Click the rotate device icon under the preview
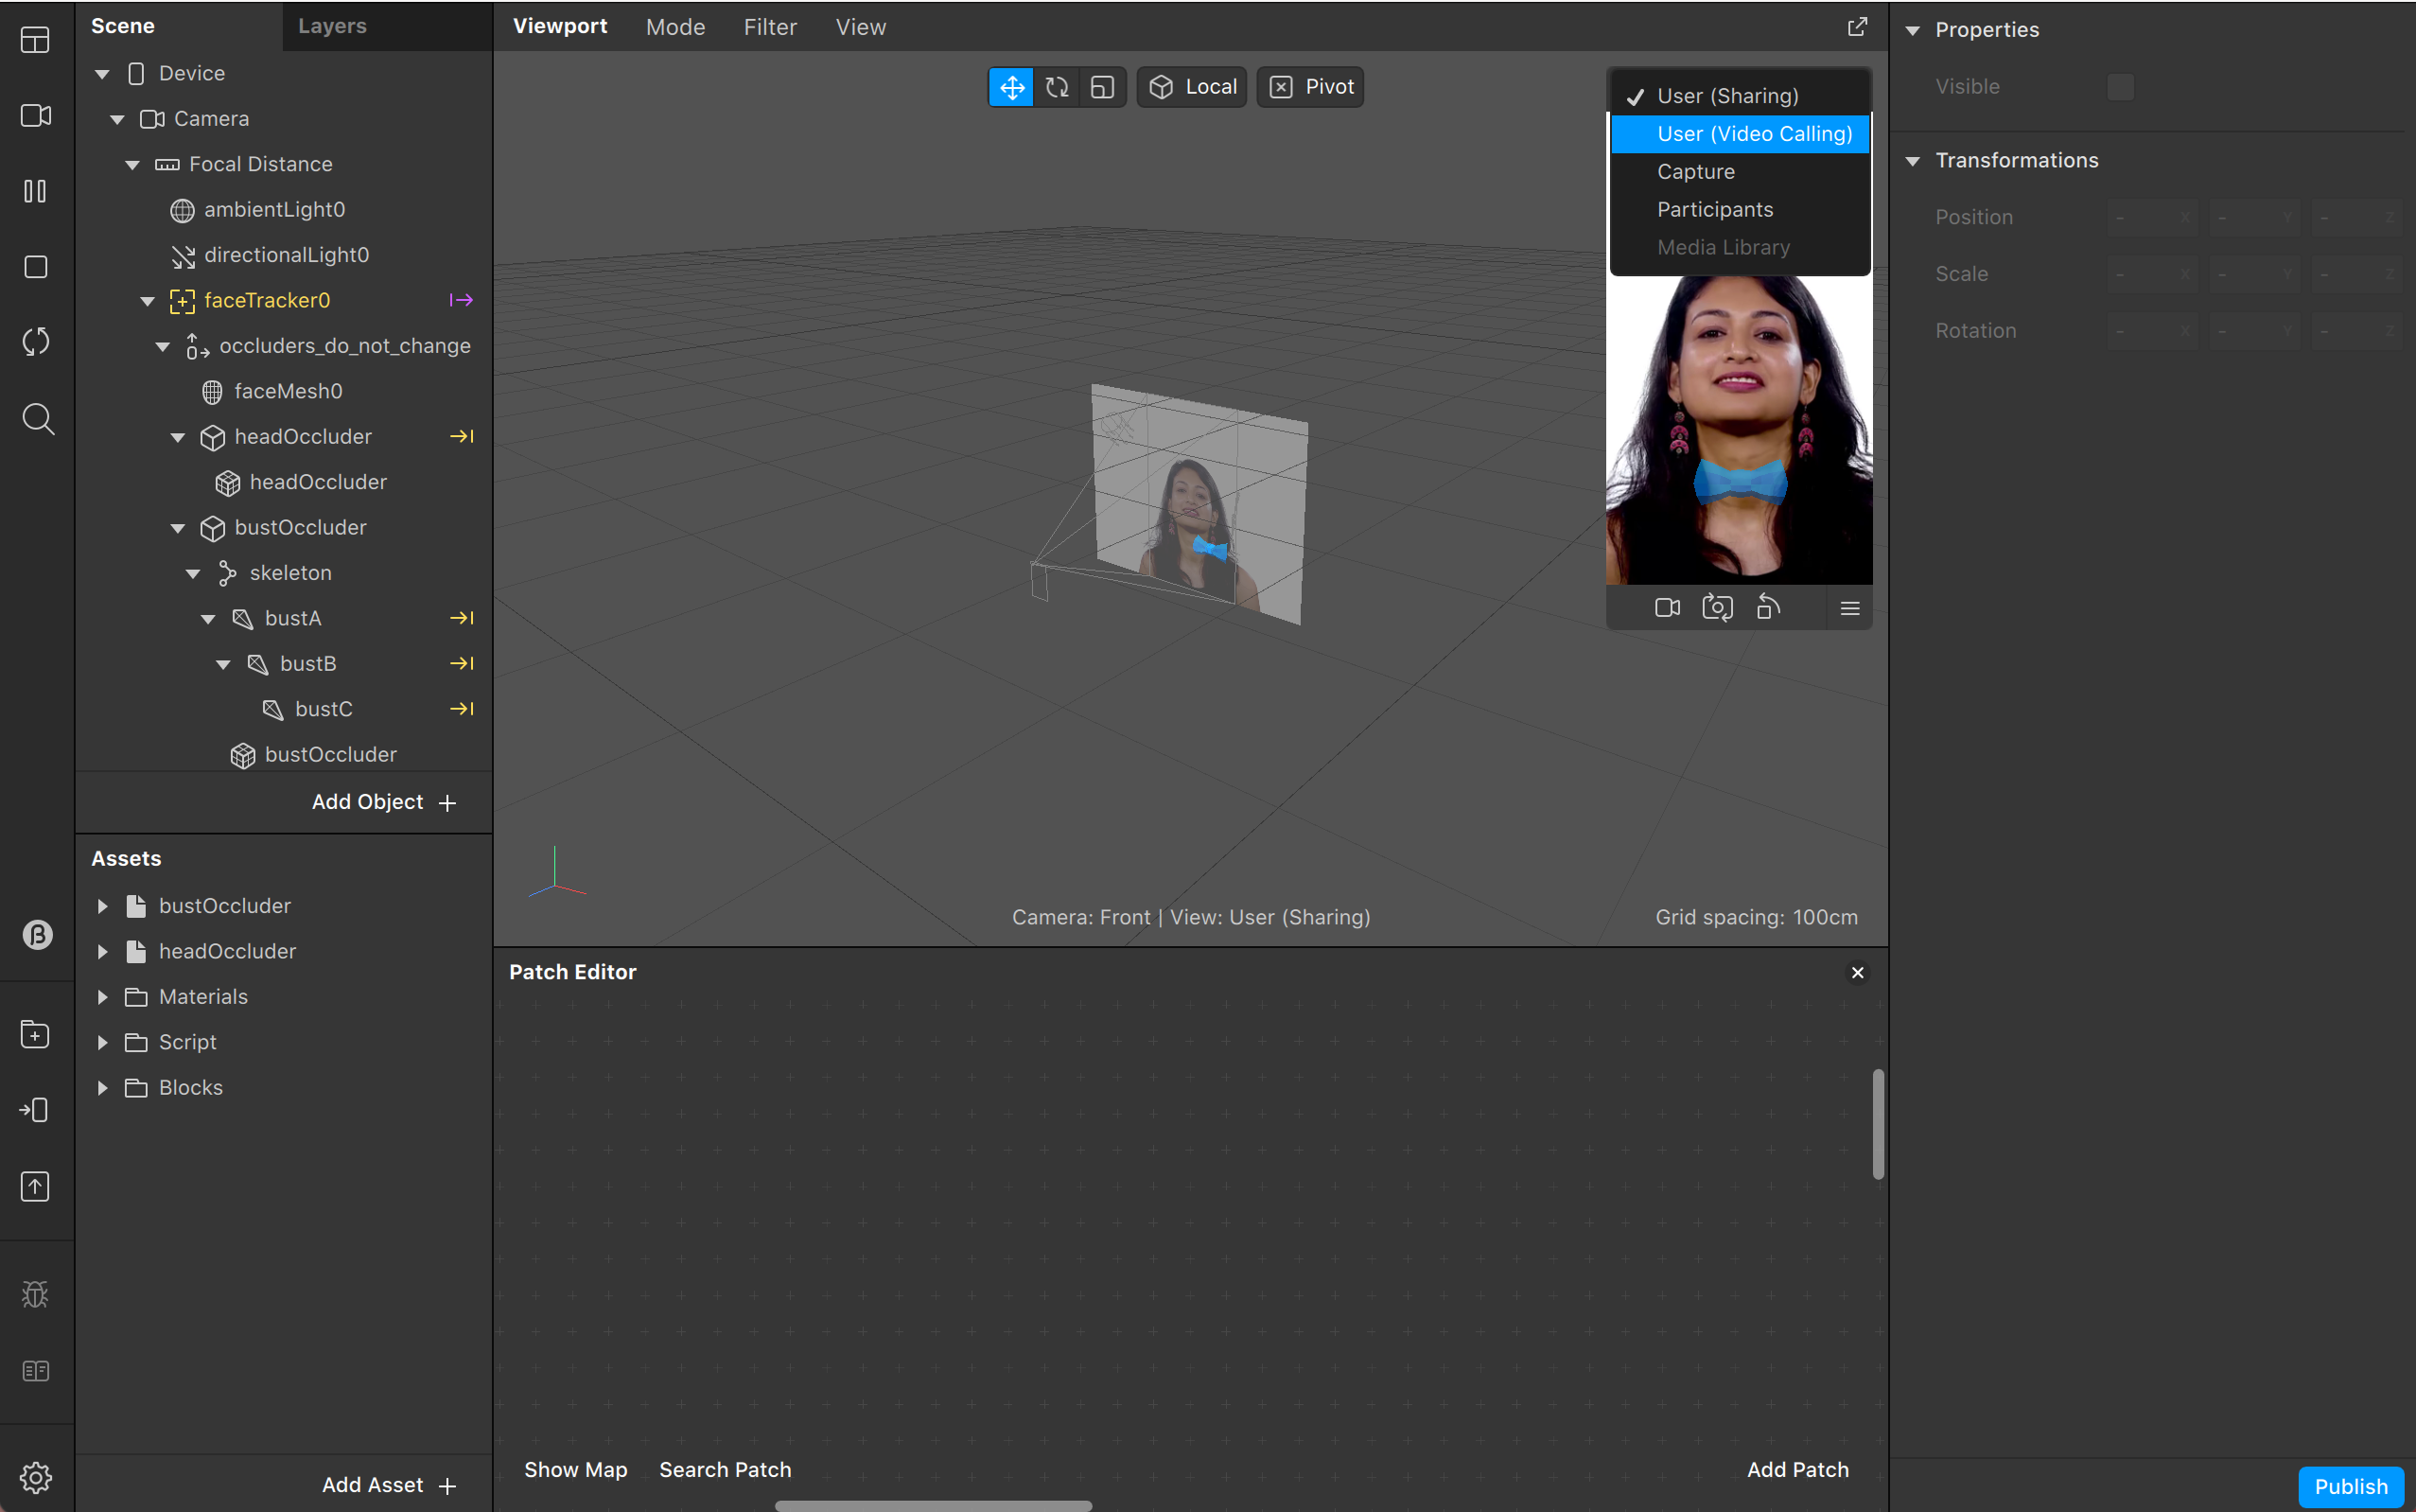This screenshot has height=1512, width=2416. click(x=1767, y=607)
